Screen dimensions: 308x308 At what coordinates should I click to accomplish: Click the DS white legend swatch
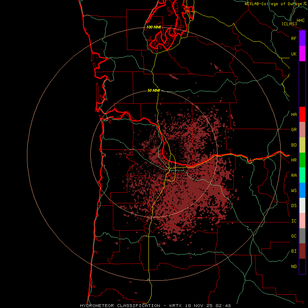[302, 205]
